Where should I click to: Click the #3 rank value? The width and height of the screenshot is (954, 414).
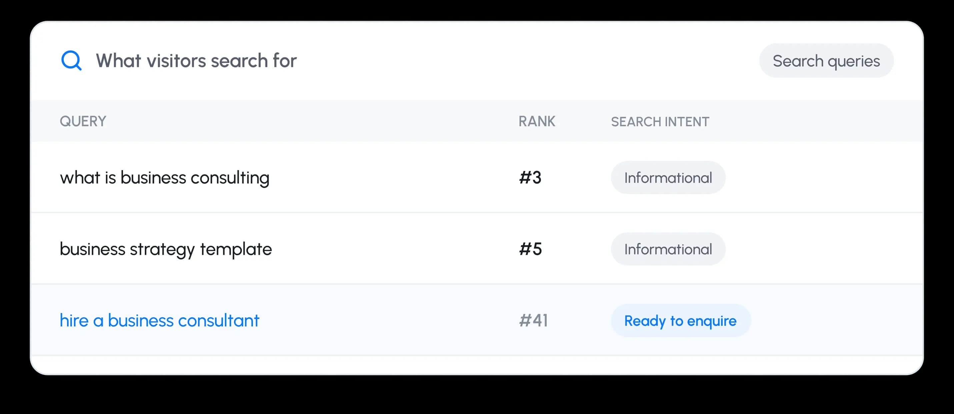point(530,178)
